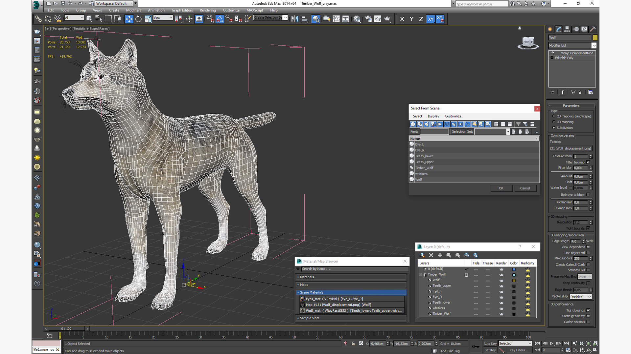Toggle the View-dependent checkbox

(x=588, y=247)
